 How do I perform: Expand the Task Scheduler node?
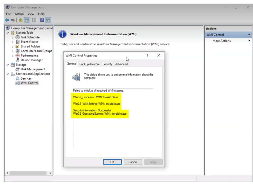(13, 37)
